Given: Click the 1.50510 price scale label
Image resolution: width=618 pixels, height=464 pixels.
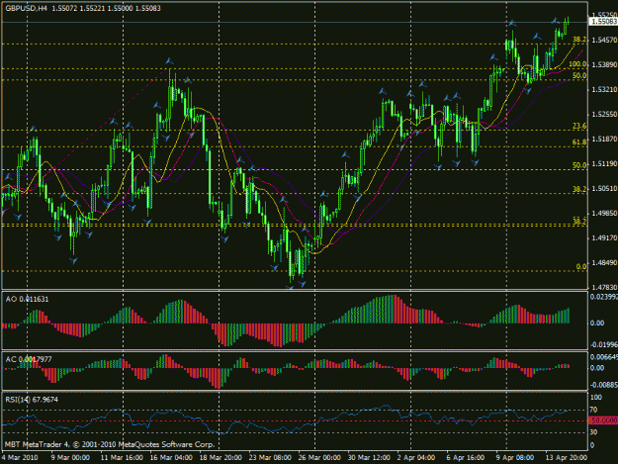Looking at the screenshot, I should [x=604, y=188].
